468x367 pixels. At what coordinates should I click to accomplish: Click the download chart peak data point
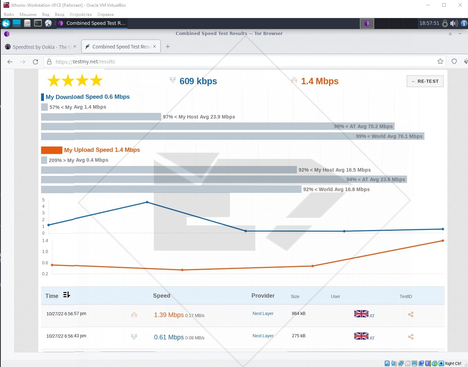147,202
